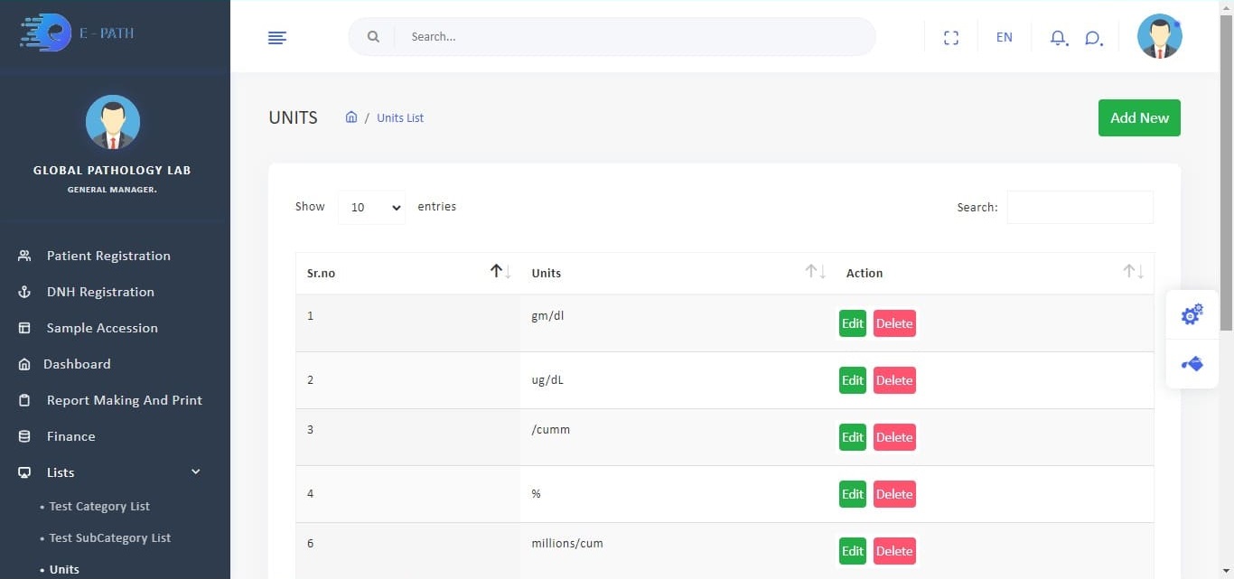Open the show entries count dropdown
The width and height of the screenshot is (1234, 579).
pos(371,207)
